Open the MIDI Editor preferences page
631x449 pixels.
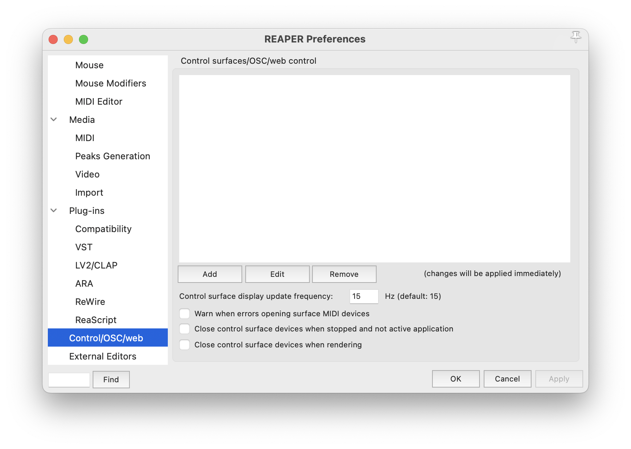tap(108, 102)
